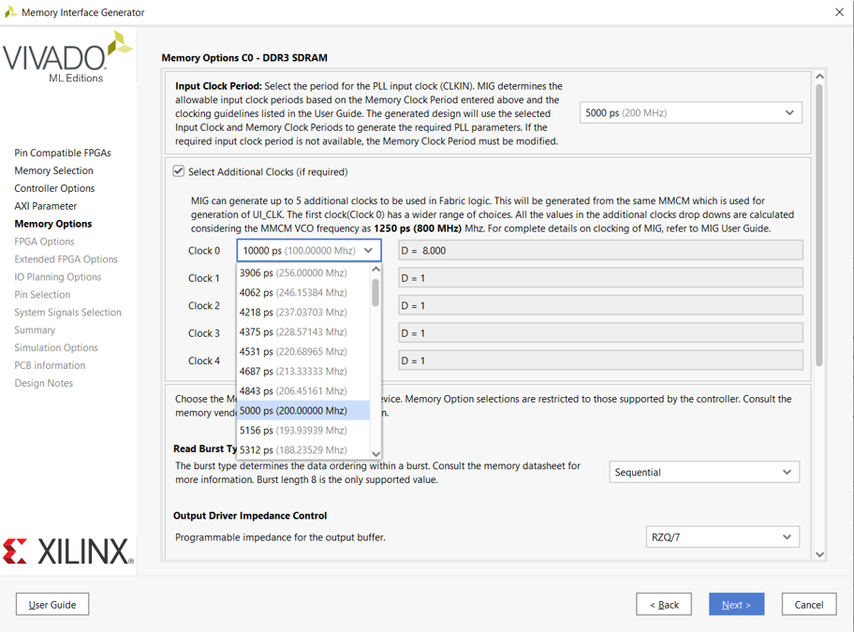Screen dimensions: 854x632
Task: Select 4843 ps (206.45161 Mhz) option
Action: 304,390
